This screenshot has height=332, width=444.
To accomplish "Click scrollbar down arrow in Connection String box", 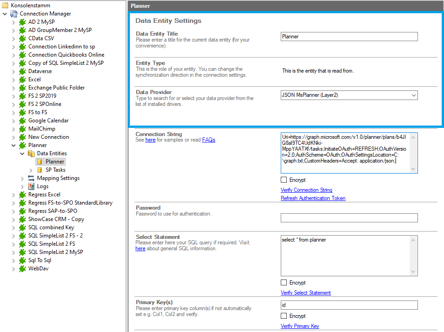I will click(x=413, y=169).
